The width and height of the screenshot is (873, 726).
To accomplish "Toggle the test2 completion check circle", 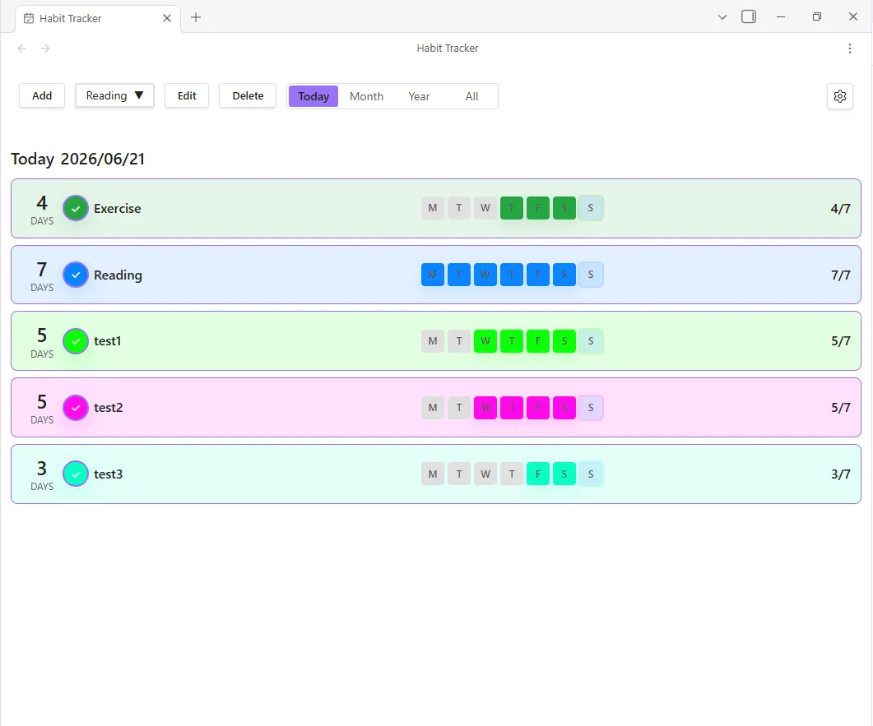I will click(76, 408).
